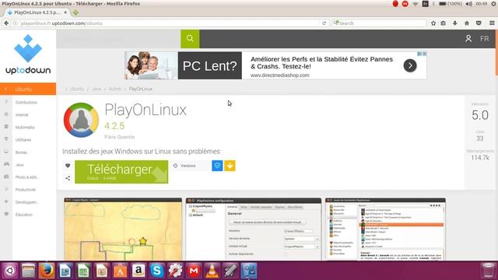Click the share icon below the heart

(68, 178)
